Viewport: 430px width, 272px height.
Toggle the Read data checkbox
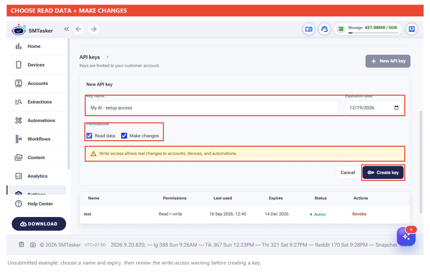click(89, 136)
